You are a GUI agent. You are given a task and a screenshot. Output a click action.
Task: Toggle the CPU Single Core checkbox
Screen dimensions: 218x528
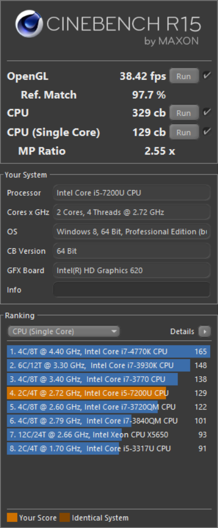207,132
